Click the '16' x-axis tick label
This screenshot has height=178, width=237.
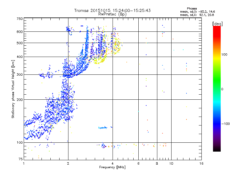(201, 163)
